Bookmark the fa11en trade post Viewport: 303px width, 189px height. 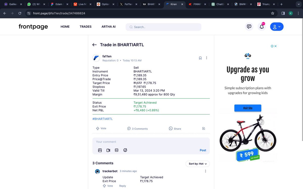(x=200, y=58)
